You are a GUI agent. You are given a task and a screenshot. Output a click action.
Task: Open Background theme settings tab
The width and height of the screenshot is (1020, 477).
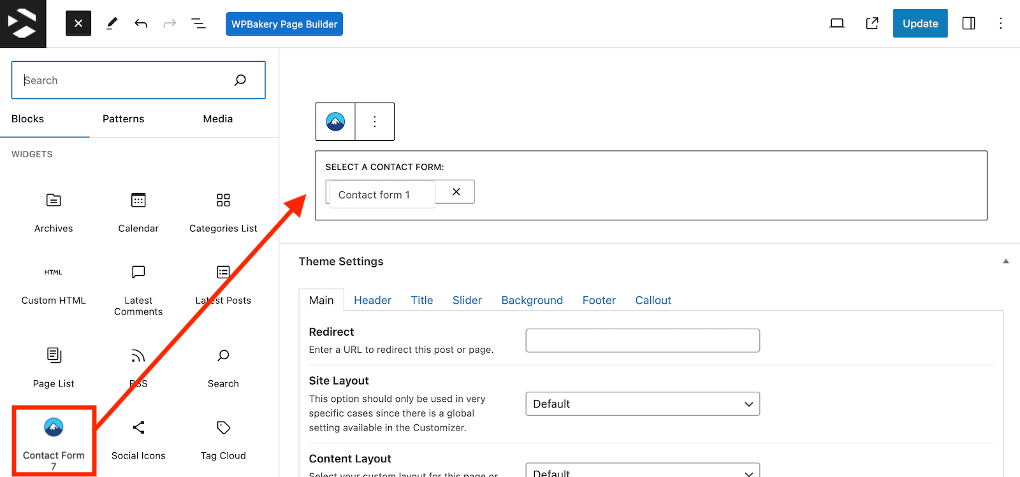(532, 300)
